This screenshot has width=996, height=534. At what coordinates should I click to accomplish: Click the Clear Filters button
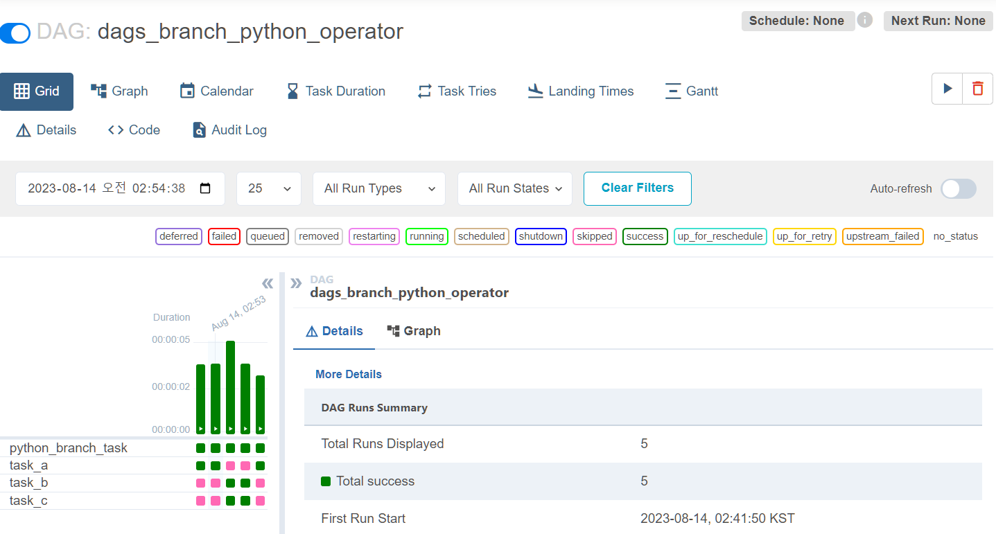(638, 188)
